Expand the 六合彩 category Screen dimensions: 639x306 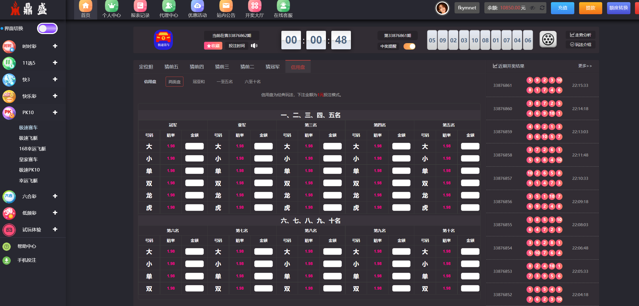(x=55, y=196)
